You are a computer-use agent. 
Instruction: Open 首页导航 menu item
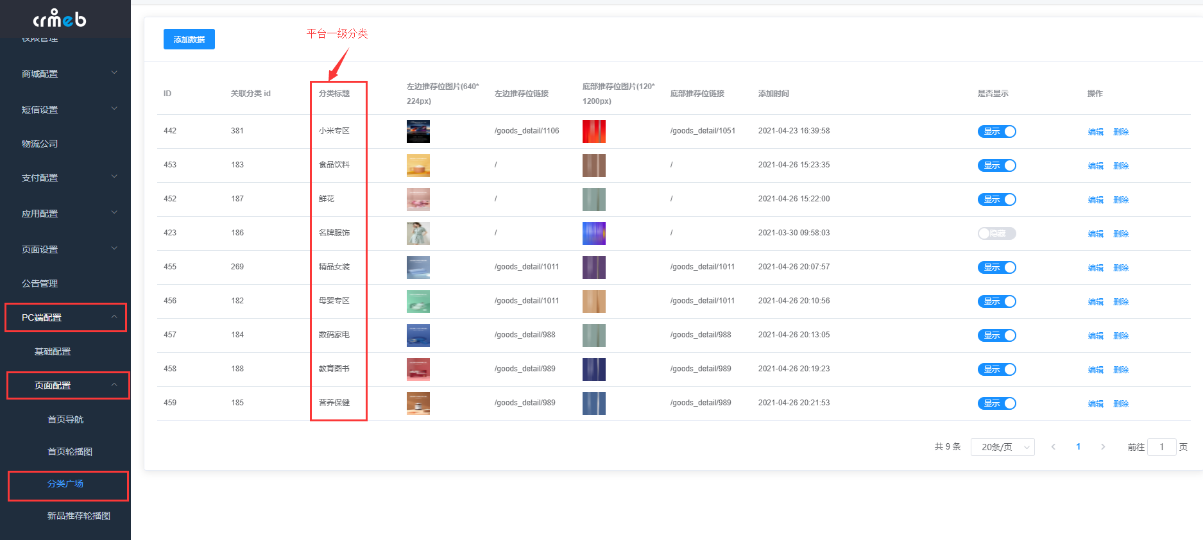65,419
